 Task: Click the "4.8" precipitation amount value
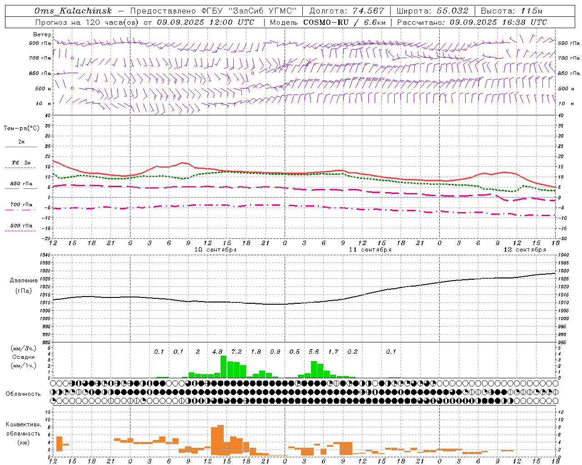pos(217,352)
